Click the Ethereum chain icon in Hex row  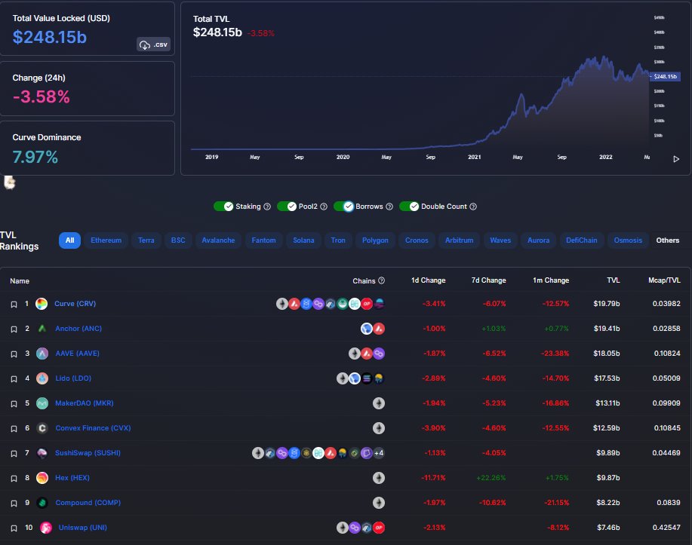[x=379, y=478]
